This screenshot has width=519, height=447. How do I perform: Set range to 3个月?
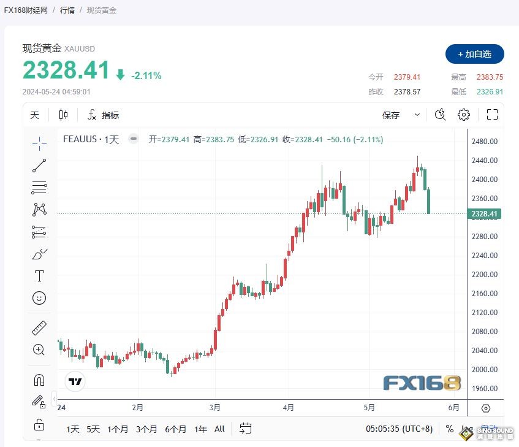point(146,429)
